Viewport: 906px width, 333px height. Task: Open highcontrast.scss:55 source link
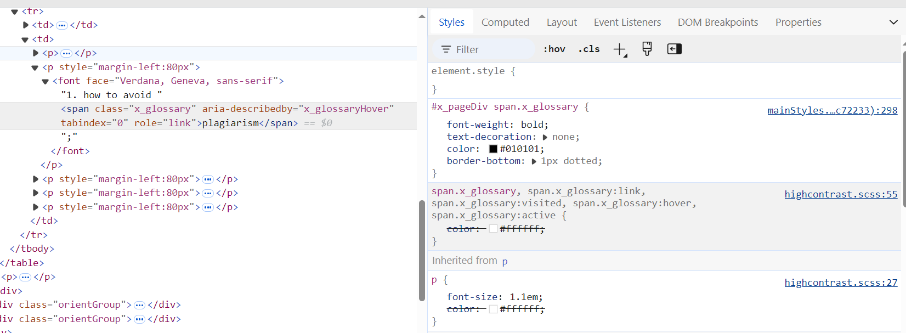pos(841,194)
